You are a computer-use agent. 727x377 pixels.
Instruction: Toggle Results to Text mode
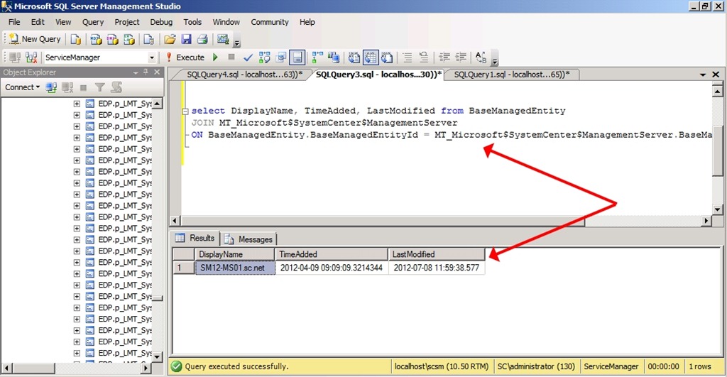tap(354, 58)
